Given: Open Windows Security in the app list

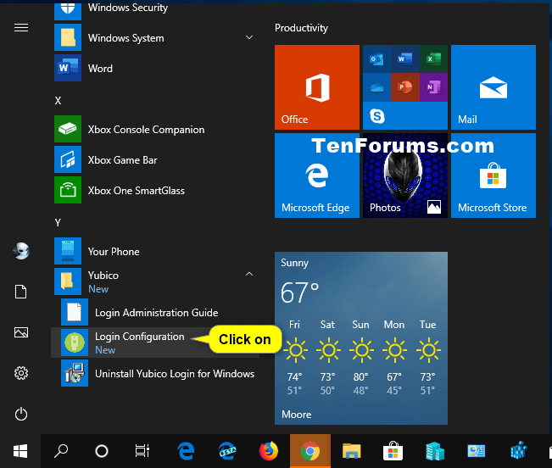Looking at the screenshot, I should coord(155,8).
